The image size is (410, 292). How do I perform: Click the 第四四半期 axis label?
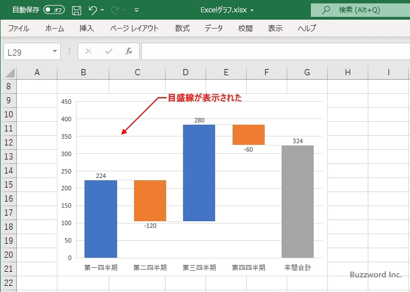(248, 267)
